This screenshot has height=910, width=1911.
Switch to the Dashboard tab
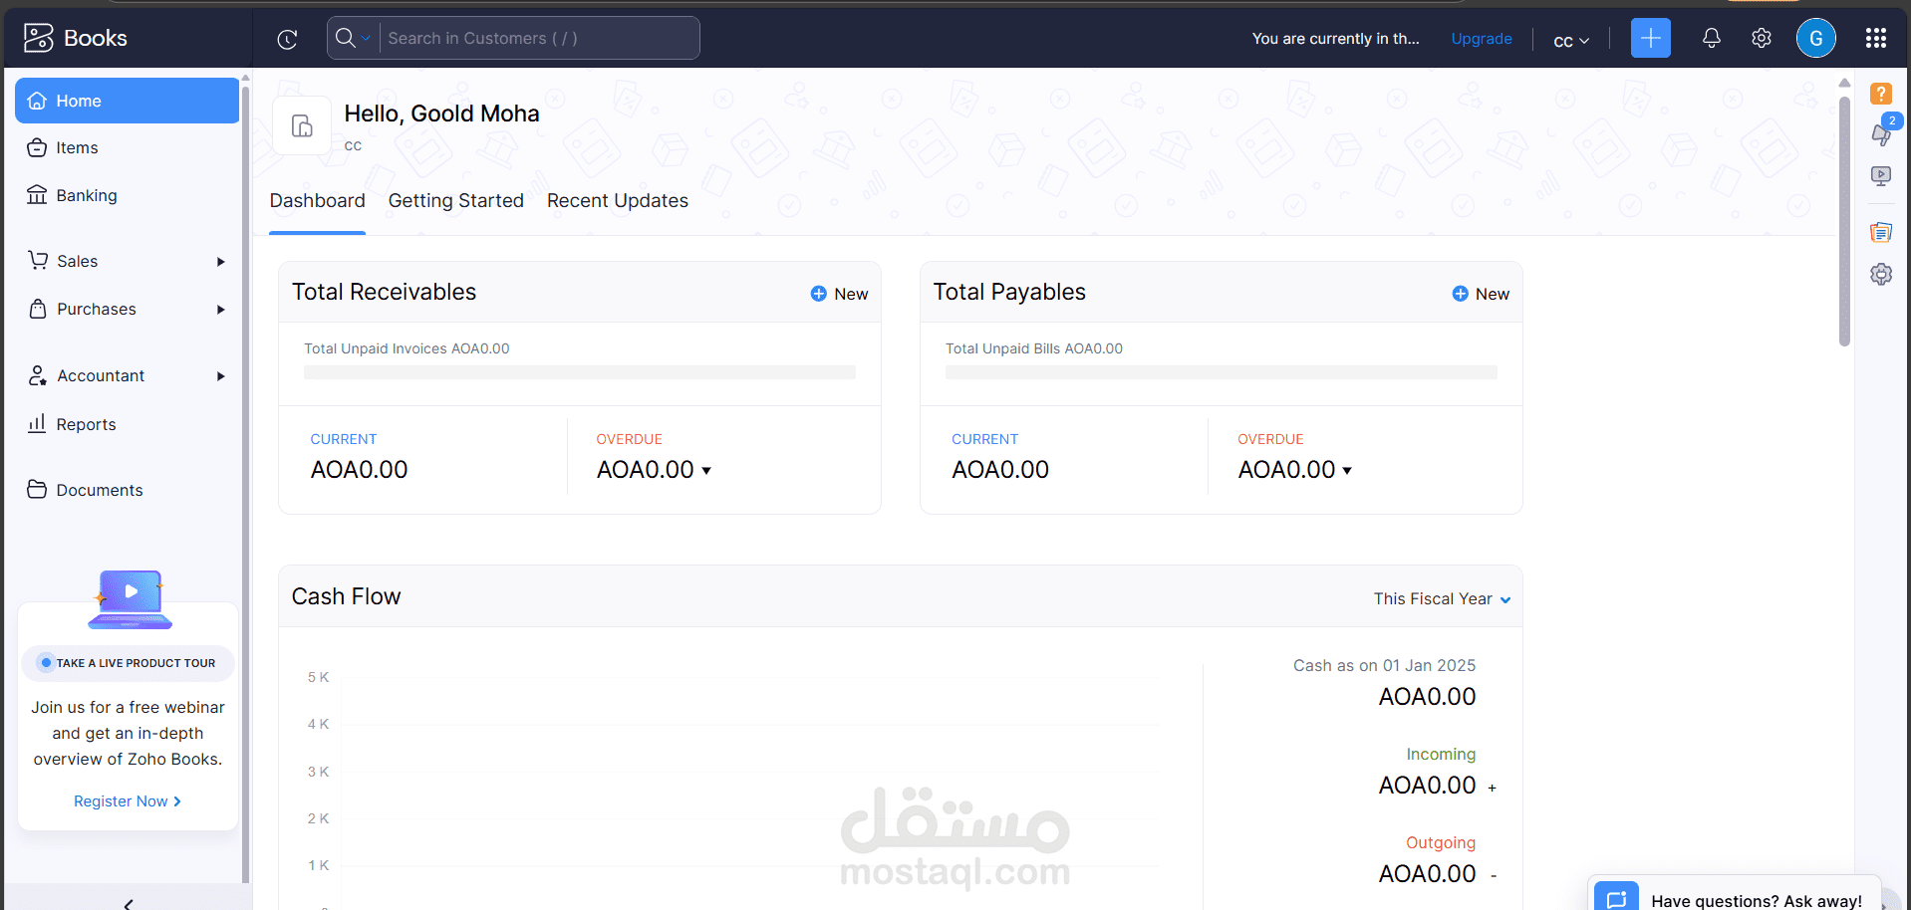(317, 201)
